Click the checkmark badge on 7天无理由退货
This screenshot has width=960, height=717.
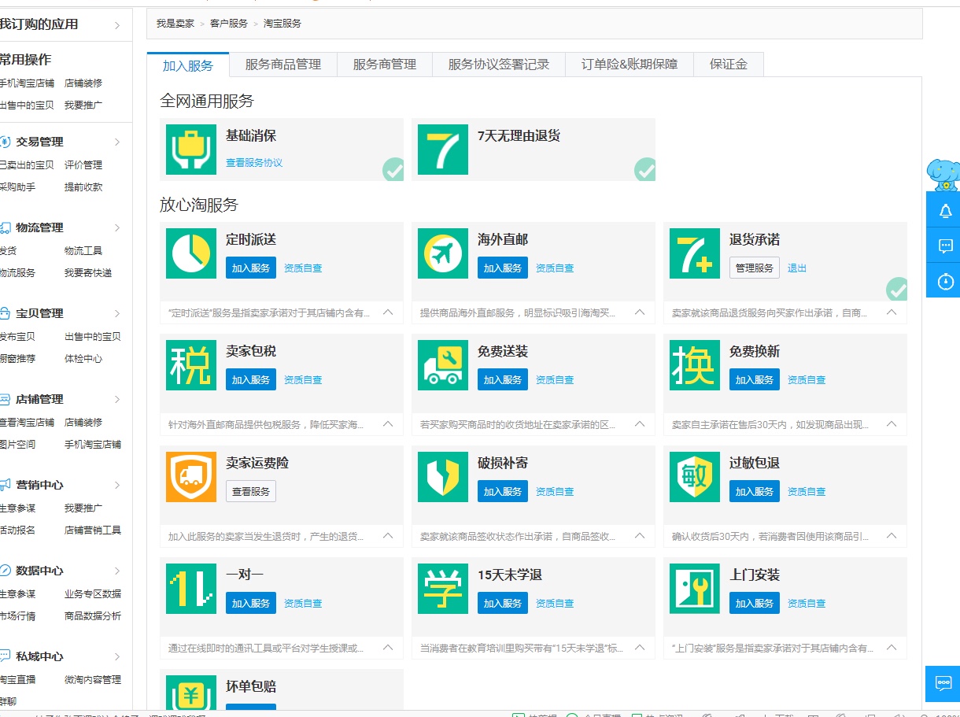[x=644, y=169]
